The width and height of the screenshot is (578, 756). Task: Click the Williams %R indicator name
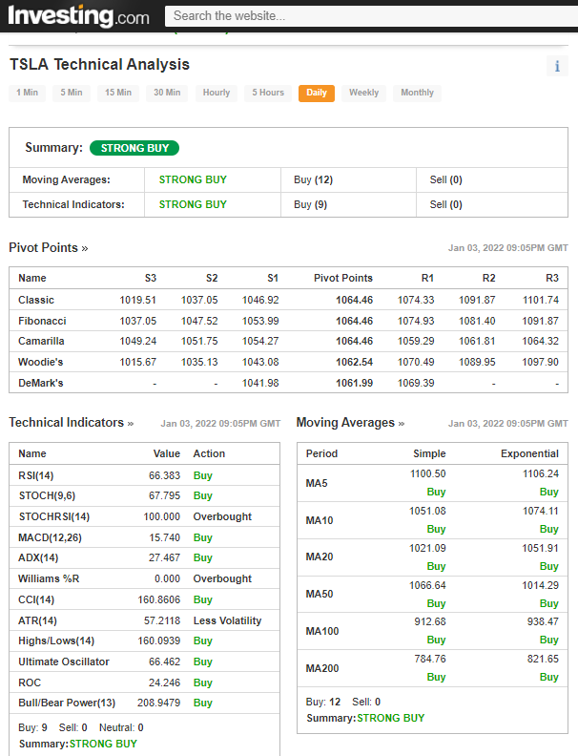(x=49, y=578)
